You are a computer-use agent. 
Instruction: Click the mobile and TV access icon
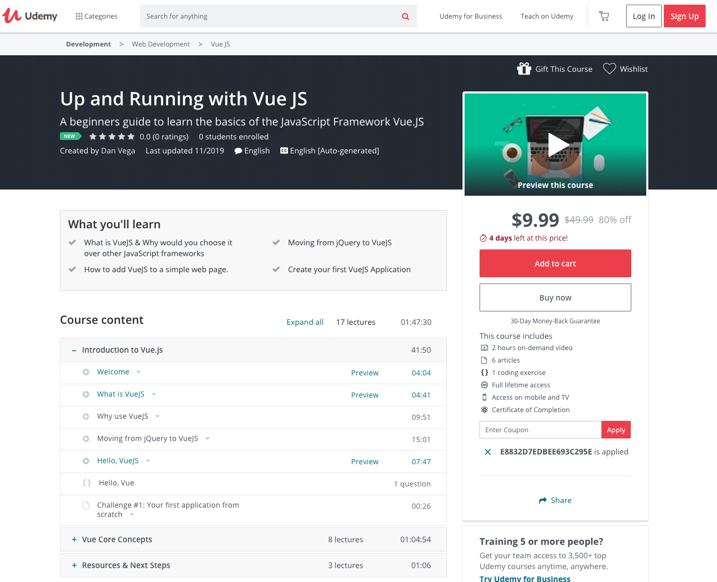pos(484,398)
